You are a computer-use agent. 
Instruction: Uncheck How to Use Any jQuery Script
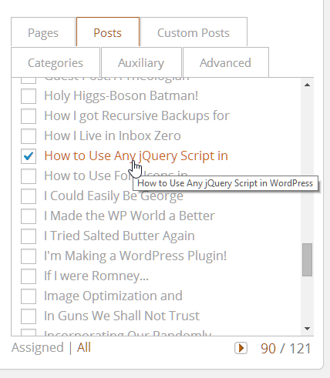point(29,156)
